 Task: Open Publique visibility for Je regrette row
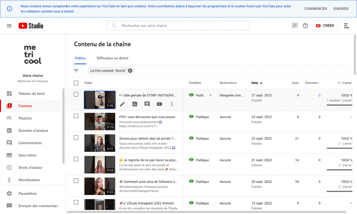(x=203, y=160)
